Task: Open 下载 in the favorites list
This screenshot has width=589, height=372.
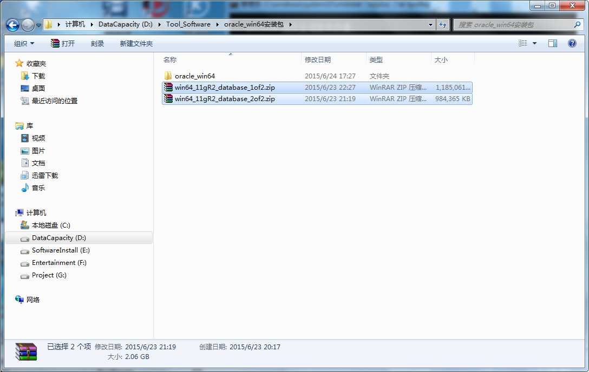Action: [x=38, y=76]
